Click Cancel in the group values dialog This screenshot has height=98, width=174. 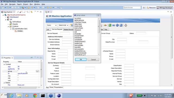point(93,60)
